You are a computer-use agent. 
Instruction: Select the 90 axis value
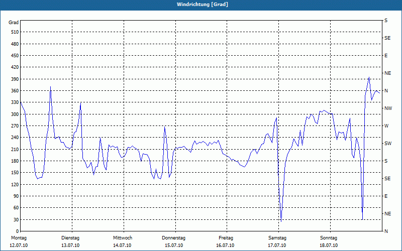tap(16, 196)
